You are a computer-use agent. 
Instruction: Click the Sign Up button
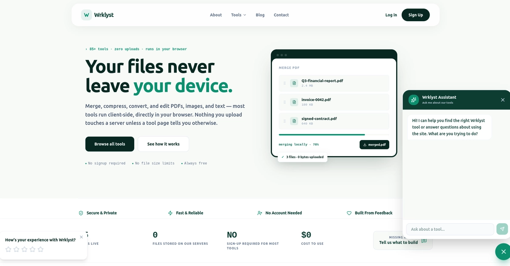tap(416, 15)
